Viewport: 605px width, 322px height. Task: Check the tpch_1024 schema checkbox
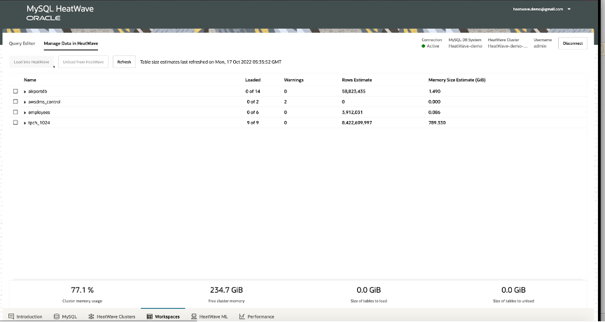[x=15, y=122]
